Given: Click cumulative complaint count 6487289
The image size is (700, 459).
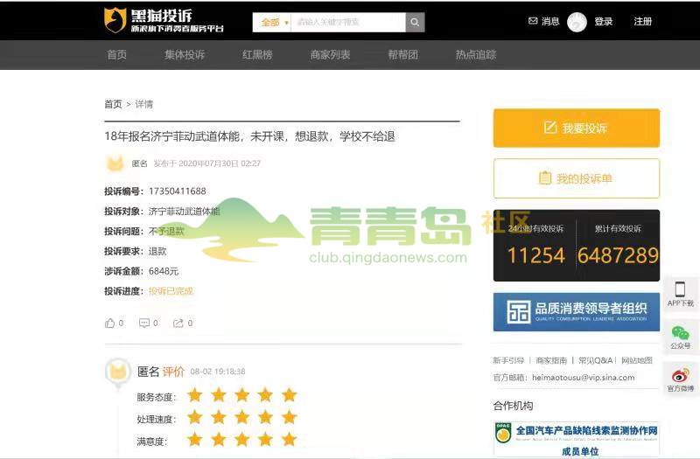Looking at the screenshot, I should point(618,255).
